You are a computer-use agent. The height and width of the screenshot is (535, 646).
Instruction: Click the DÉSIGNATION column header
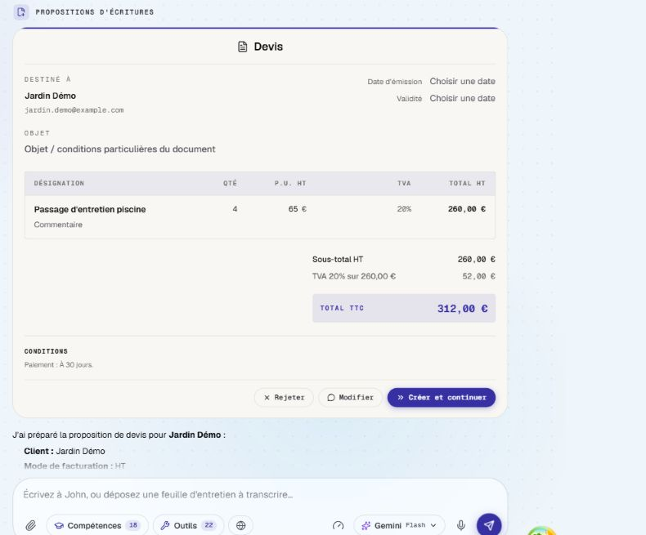point(59,184)
